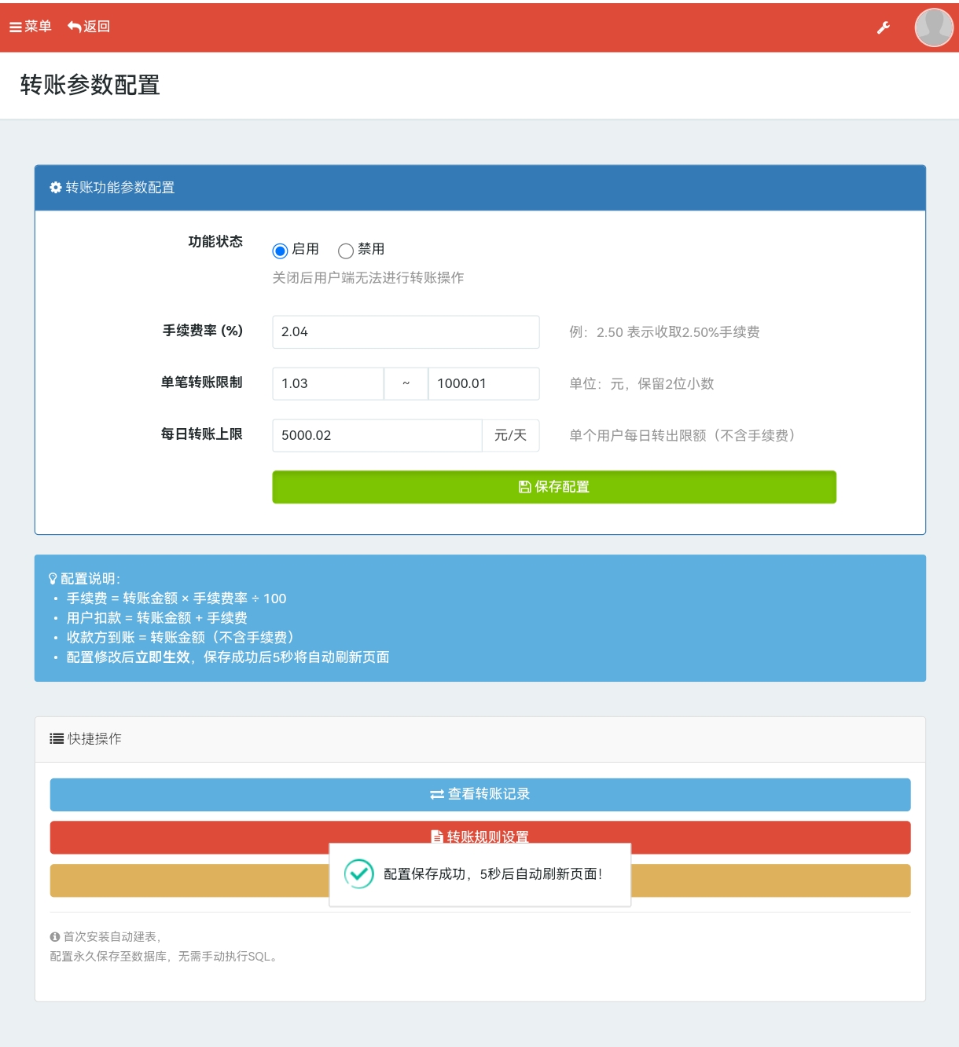The image size is (959, 1047).
Task: Select the 启用 radio button
Action: 281,251
